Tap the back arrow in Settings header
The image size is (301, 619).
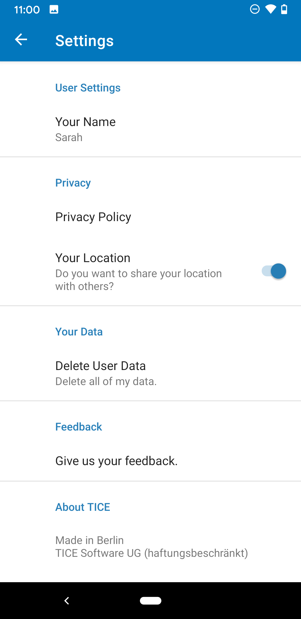[21, 40]
